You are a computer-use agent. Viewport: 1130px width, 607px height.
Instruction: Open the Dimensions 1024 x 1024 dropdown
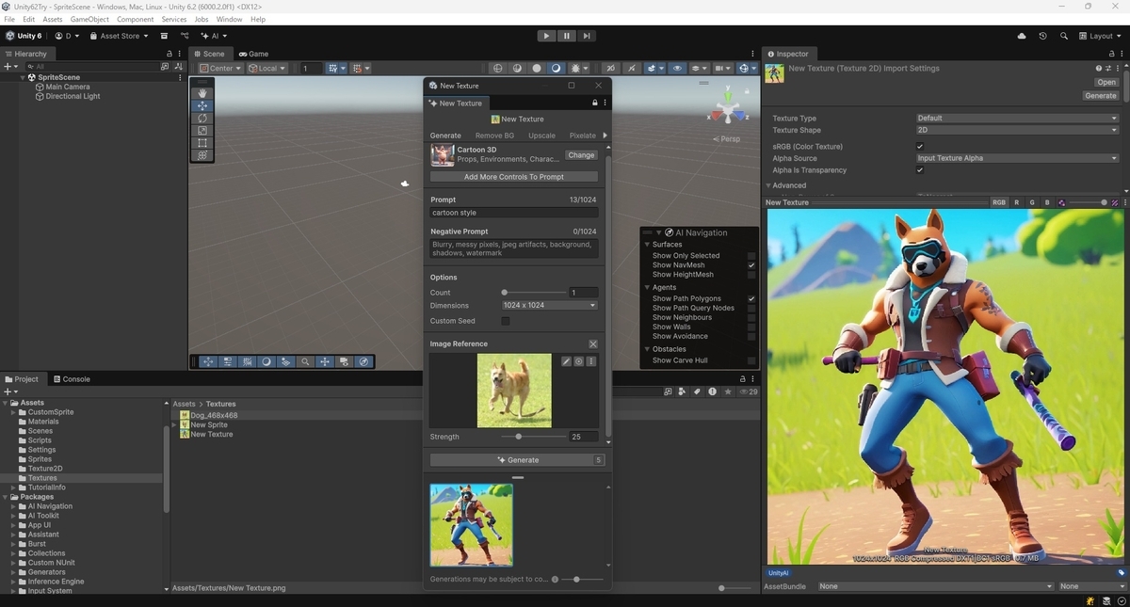point(550,306)
